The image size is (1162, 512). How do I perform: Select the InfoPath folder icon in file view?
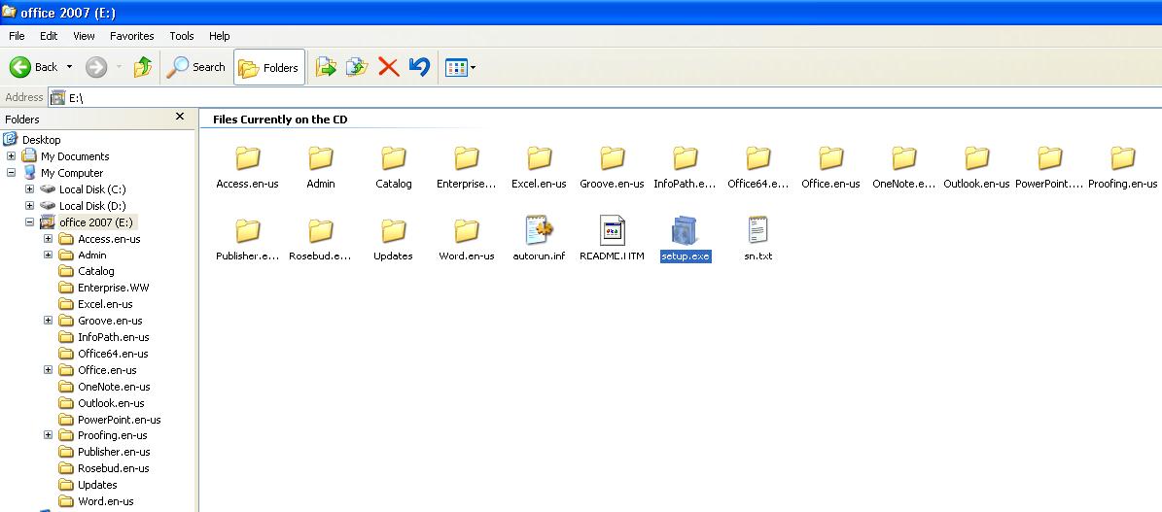click(x=685, y=157)
